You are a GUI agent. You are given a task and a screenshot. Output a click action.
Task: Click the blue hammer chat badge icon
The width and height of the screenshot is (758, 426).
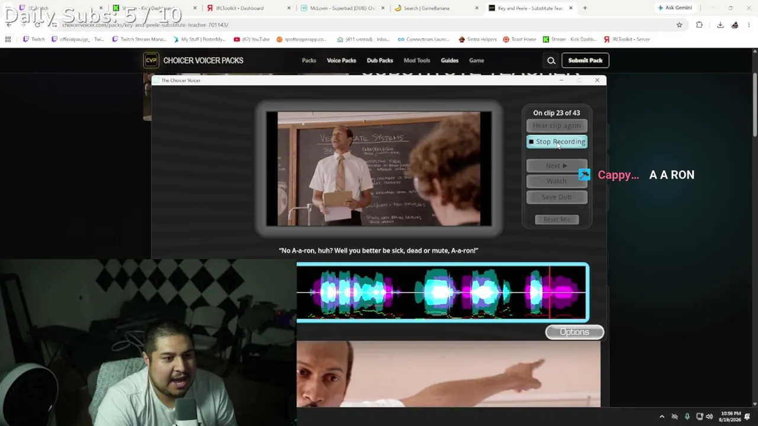click(x=584, y=175)
